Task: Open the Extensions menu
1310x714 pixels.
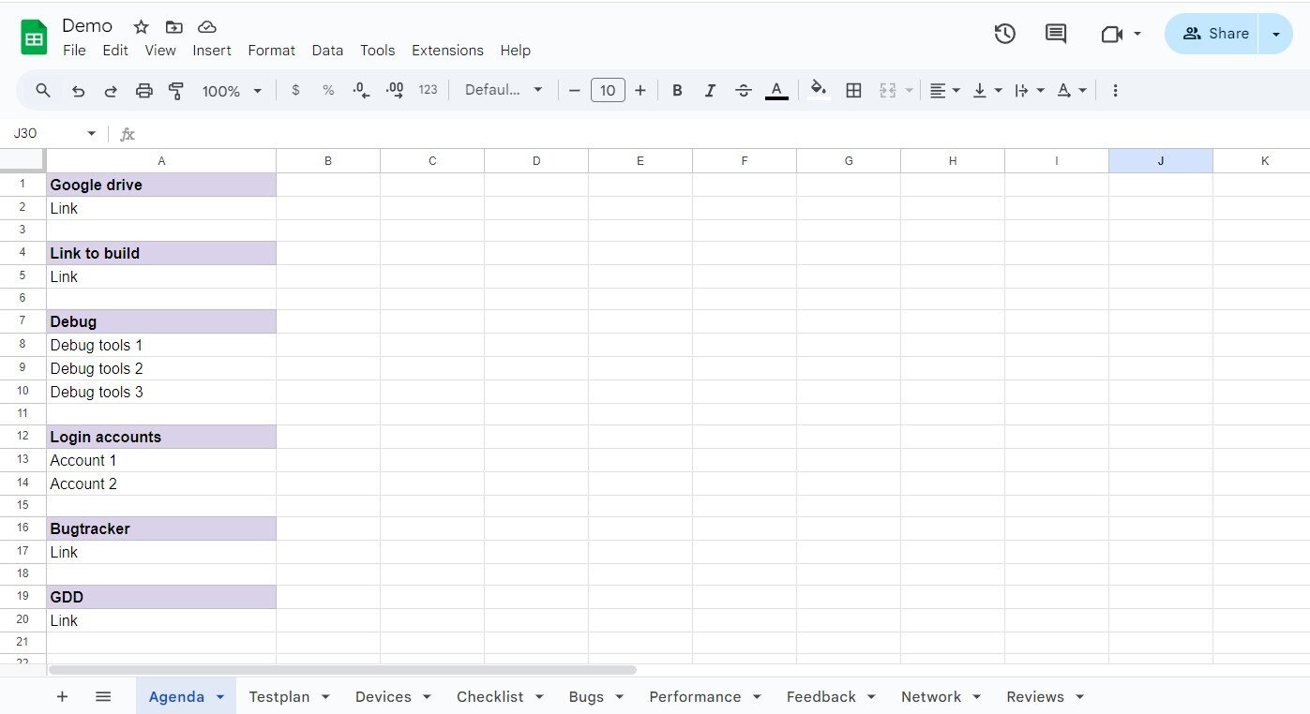Action: [x=447, y=51]
